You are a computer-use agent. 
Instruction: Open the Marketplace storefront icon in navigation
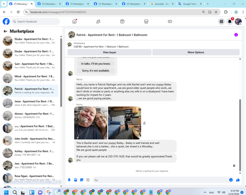point(146,22)
